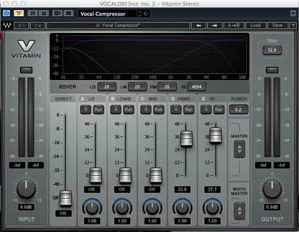Image resolution: width=299 pixels, height=232 pixels.
Task: Click the DIRECT fader handle
Action: (x=65, y=198)
